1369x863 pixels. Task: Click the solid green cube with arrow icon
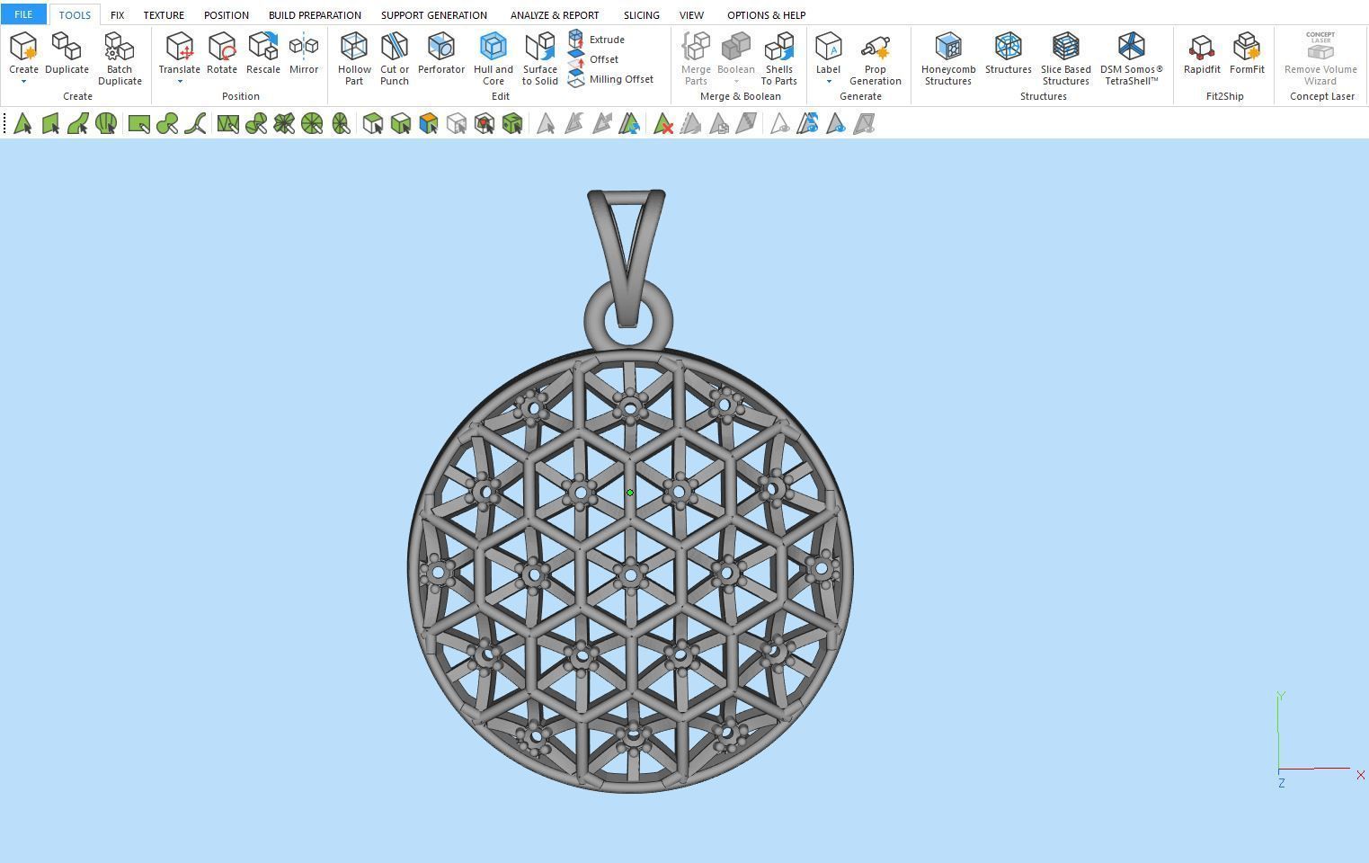pyautogui.click(x=512, y=124)
